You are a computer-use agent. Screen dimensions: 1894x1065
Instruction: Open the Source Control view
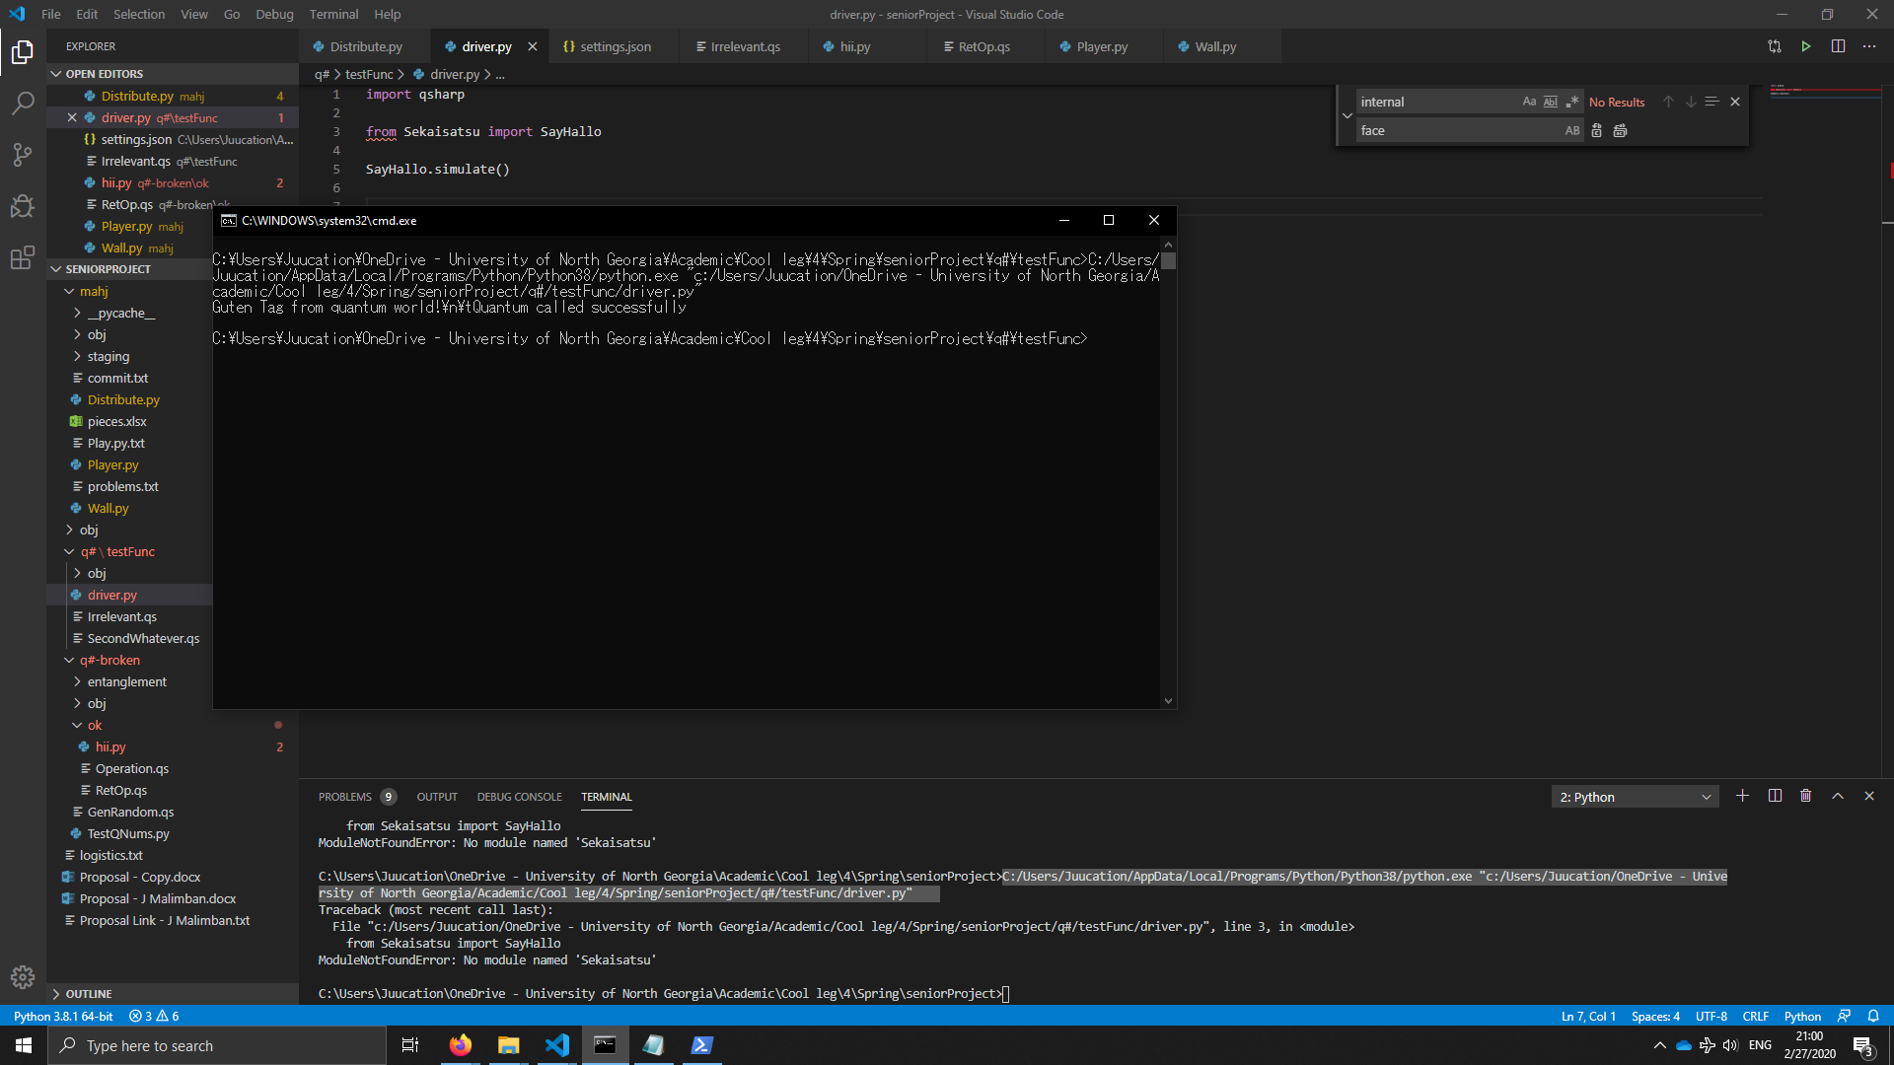pyautogui.click(x=22, y=155)
